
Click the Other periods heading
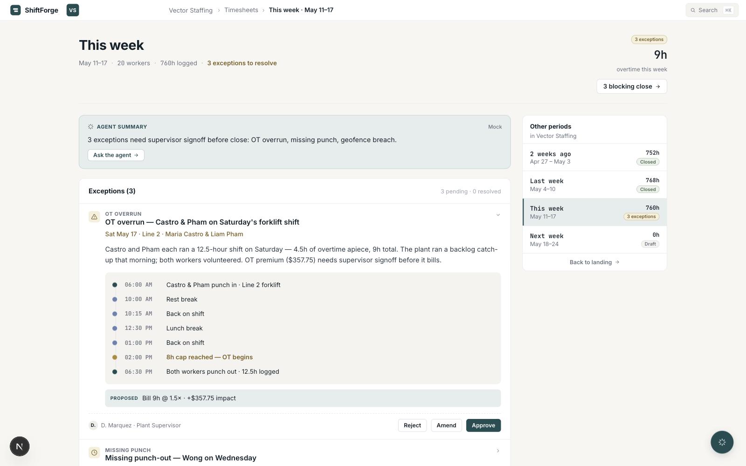[x=551, y=126]
